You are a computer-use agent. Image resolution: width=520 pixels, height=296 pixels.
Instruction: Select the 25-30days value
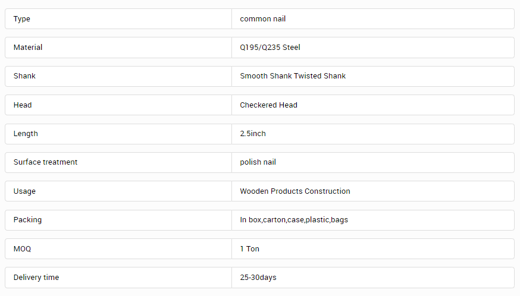click(258, 278)
